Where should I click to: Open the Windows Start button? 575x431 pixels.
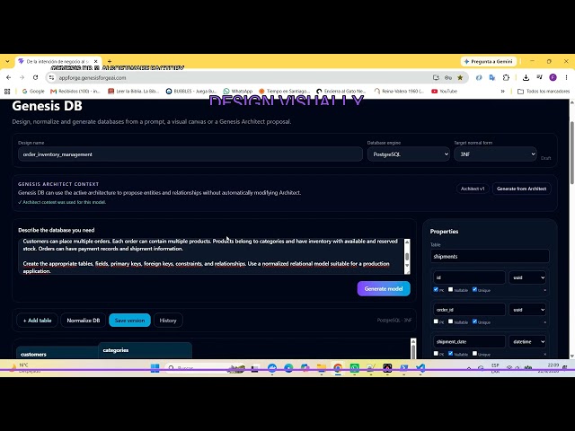point(155,367)
